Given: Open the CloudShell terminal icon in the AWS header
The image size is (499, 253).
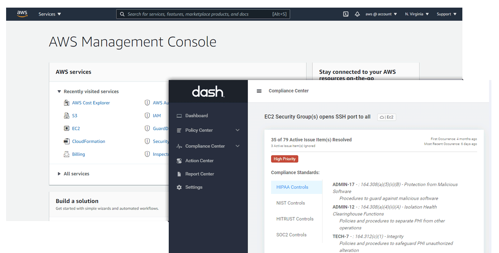Looking at the screenshot, I should coord(346,14).
